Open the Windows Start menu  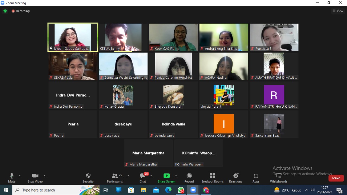coord(6,190)
